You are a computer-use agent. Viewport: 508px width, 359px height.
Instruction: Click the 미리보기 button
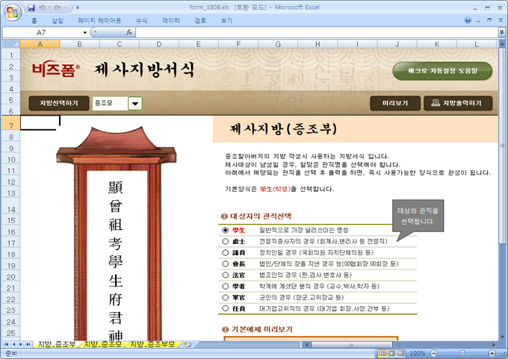pos(394,104)
